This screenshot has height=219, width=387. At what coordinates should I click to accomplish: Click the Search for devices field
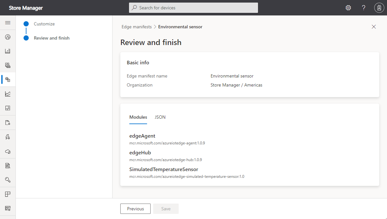click(x=193, y=7)
